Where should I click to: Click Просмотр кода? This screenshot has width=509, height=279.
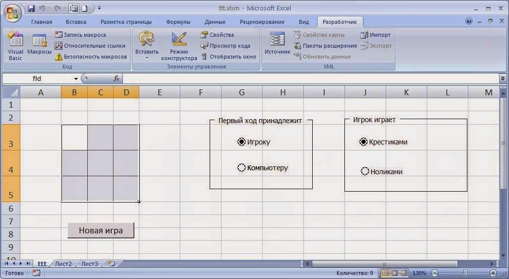[226, 46]
